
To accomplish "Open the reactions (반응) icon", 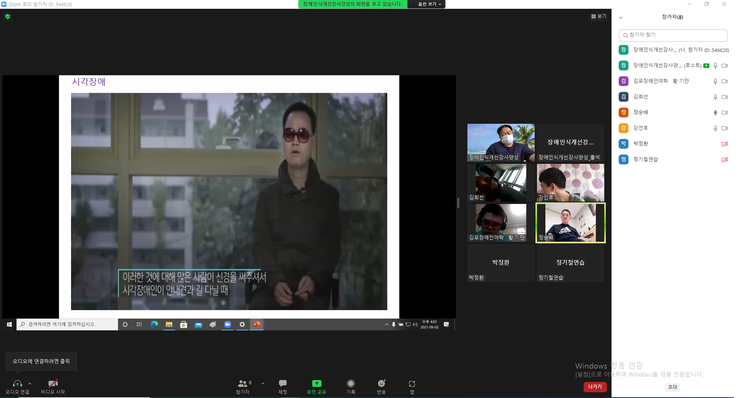I will pos(381,383).
